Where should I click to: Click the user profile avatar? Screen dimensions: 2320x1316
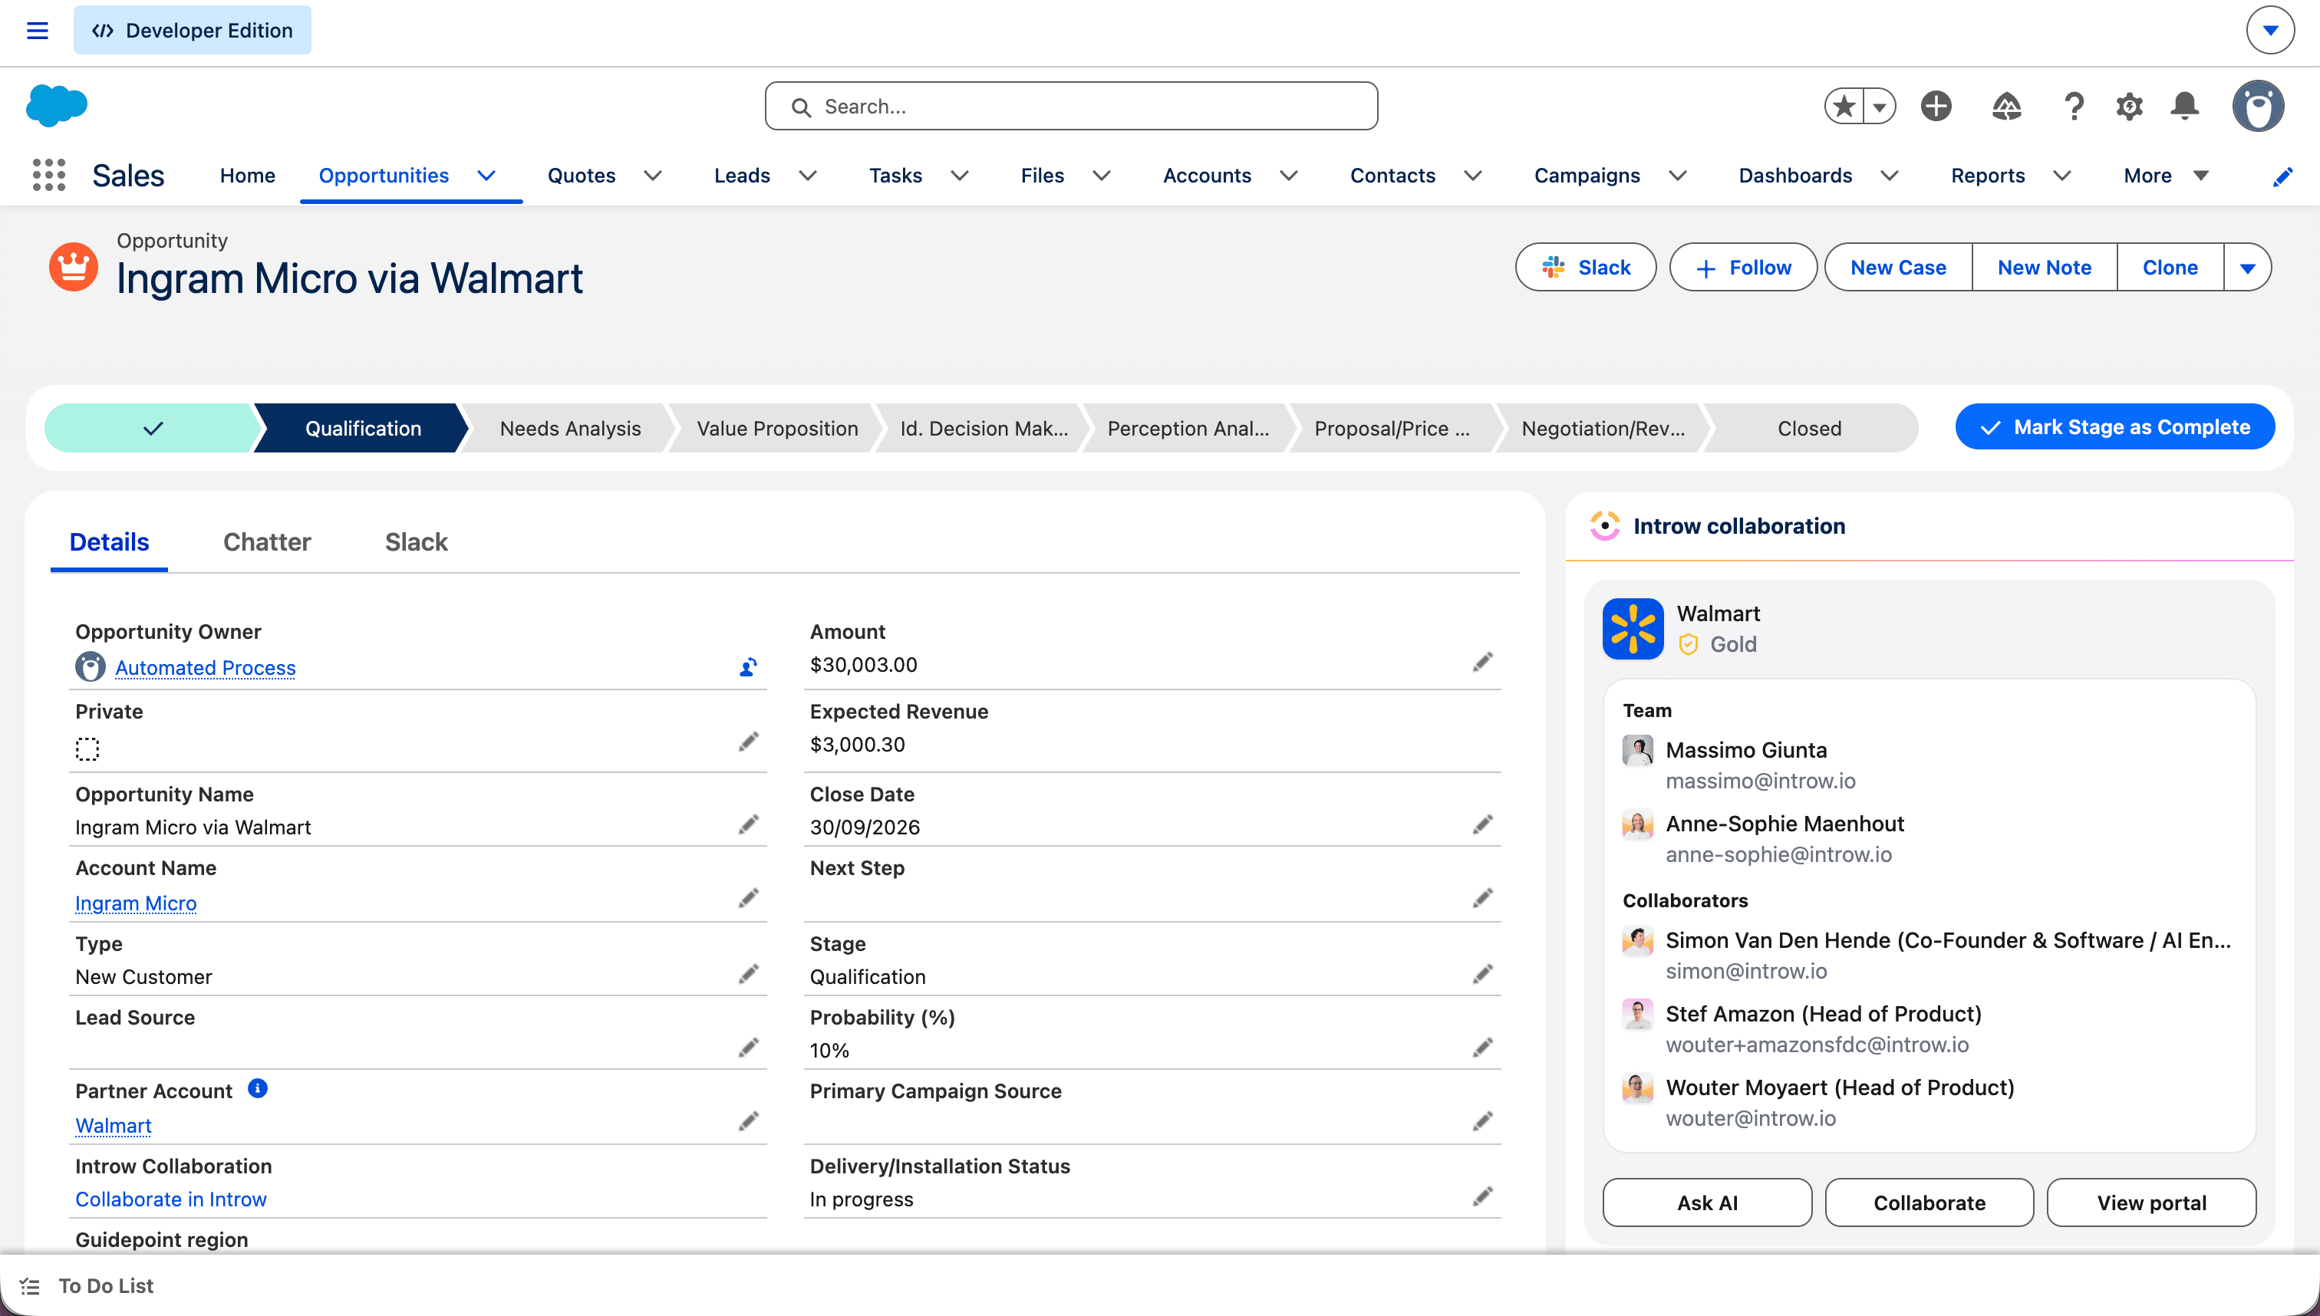pyautogui.click(x=2258, y=107)
